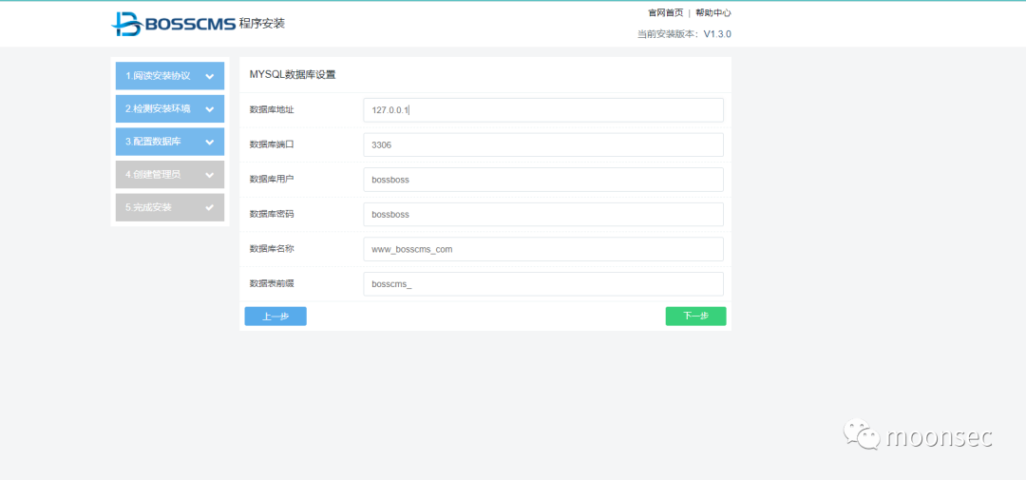
Task: Select step 4.创建管理员
Action: (x=170, y=175)
